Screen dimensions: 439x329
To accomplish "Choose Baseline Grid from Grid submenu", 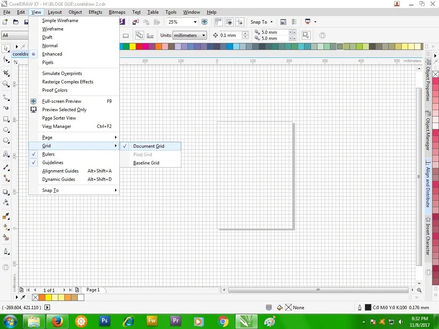I will (151, 163).
